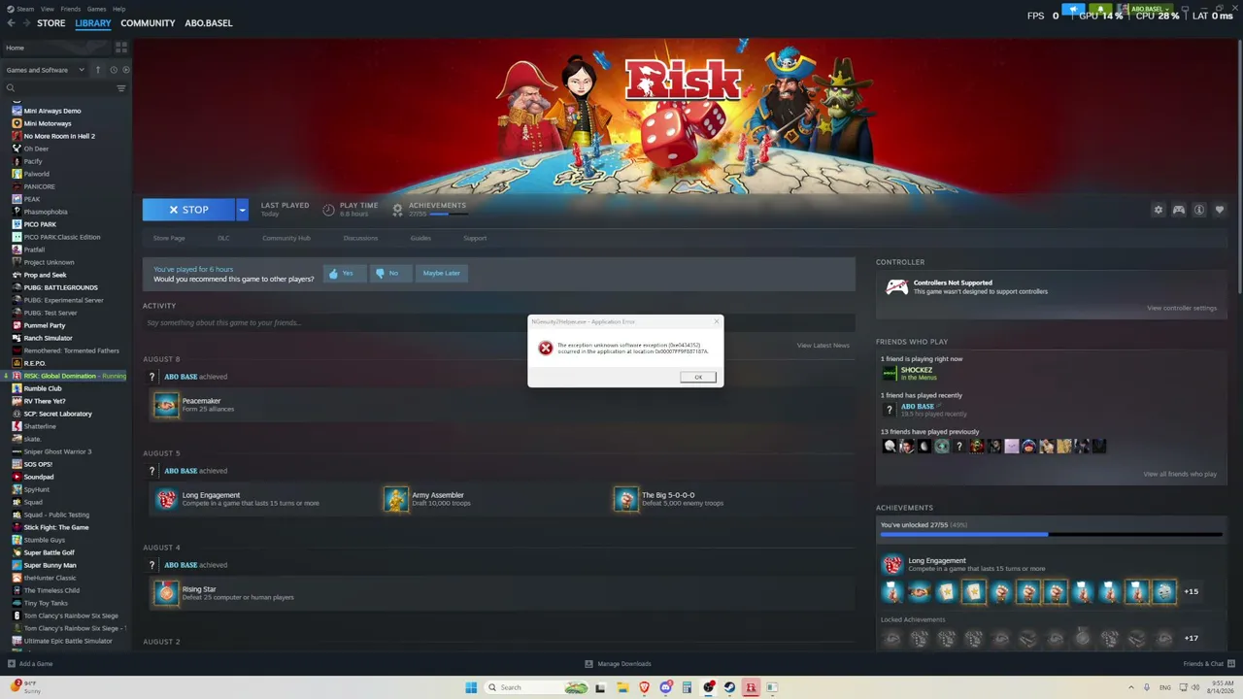Open Friends & Chat
Image resolution: width=1243 pixels, height=699 pixels.
(1209, 664)
